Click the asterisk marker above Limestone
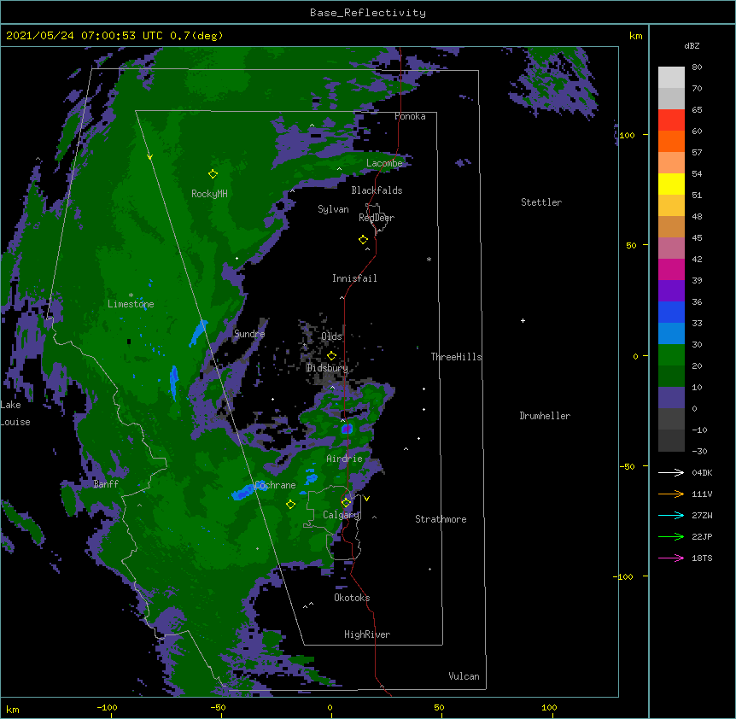This screenshot has height=719, width=736. pos(131,295)
